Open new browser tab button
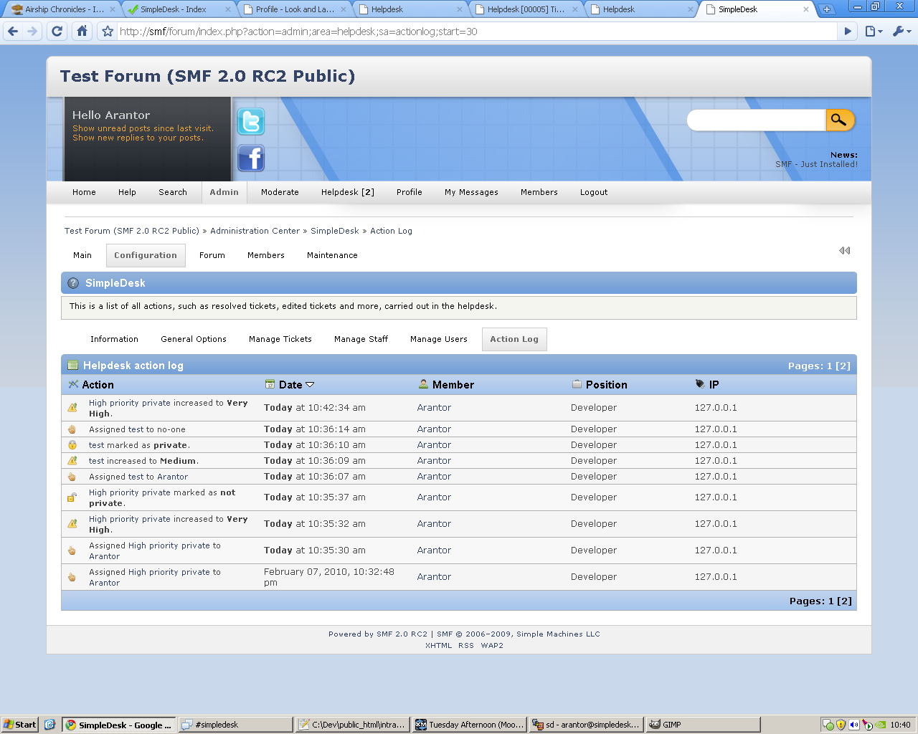 [827, 9]
